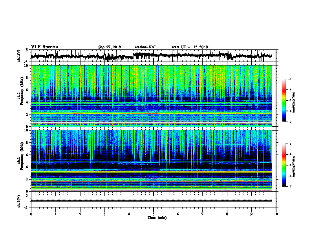Click the ch.1 spectrogram color scale bar
Image resolution: width=311 pixels, height=240 pixels.
[284, 100]
